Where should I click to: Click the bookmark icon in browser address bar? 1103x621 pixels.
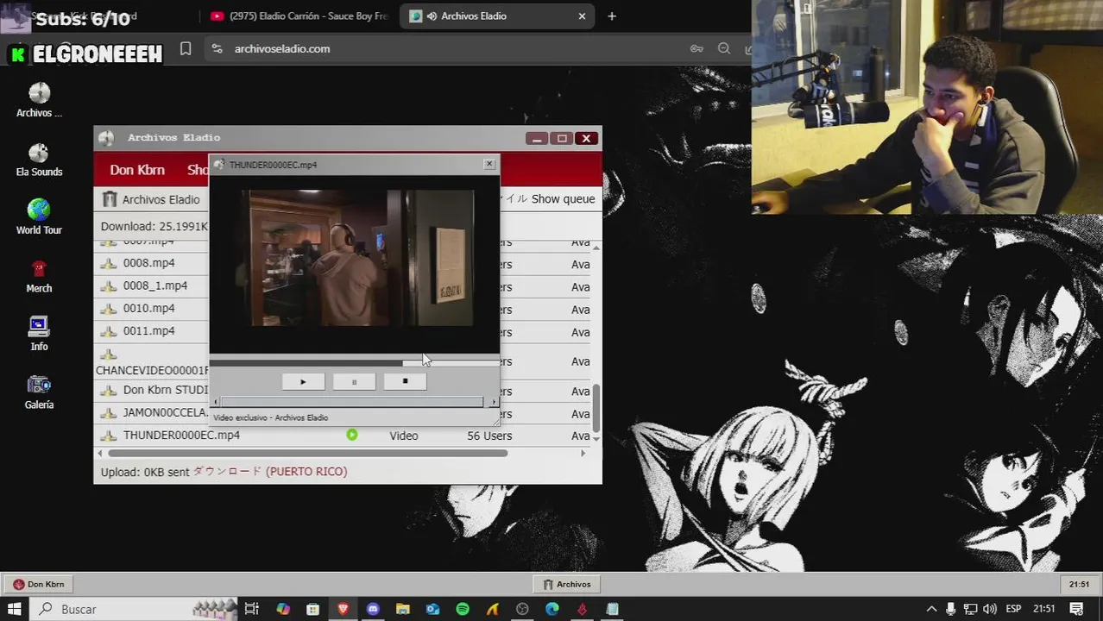(186, 49)
